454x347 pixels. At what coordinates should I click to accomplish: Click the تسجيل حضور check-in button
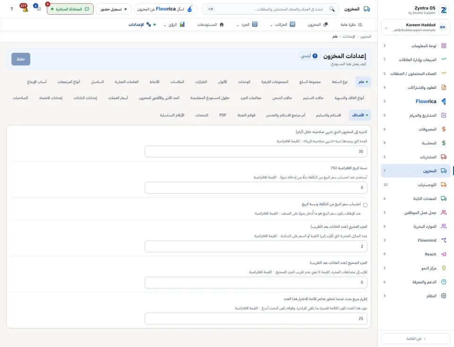pyautogui.click(x=113, y=9)
